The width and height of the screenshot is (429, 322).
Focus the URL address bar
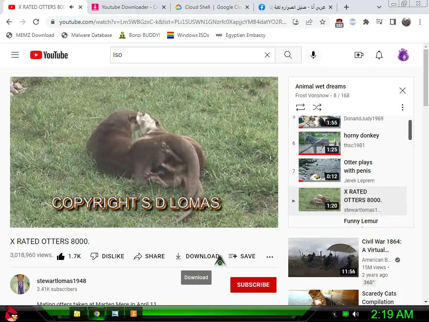click(172, 22)
